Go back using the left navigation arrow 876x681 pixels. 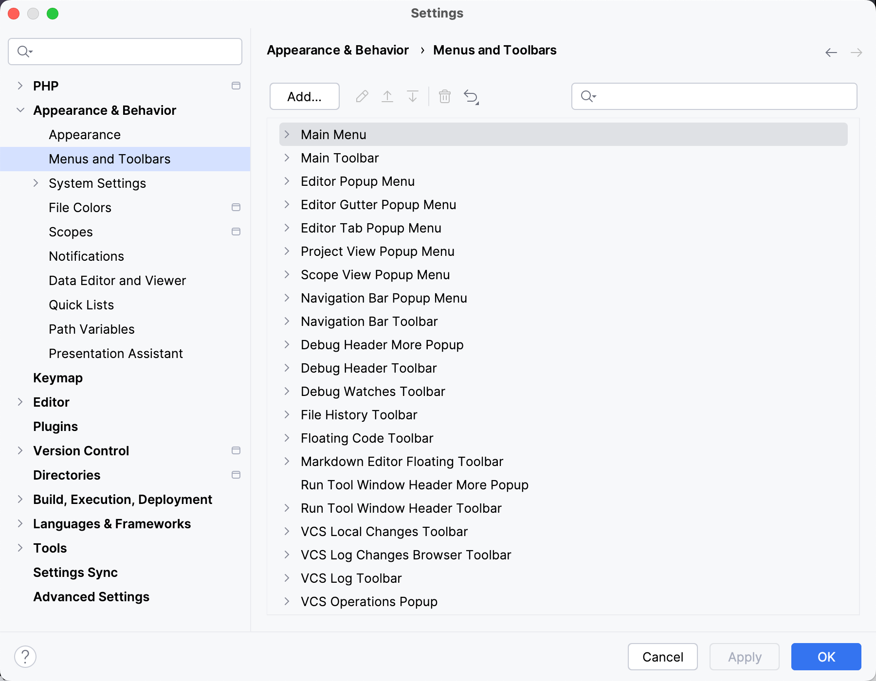tap(830, 52)
